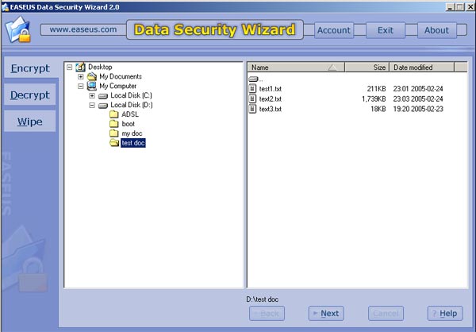Click the my doc folder icon
The width and height of the screenshot is (476, 332).
click(114, 133)
